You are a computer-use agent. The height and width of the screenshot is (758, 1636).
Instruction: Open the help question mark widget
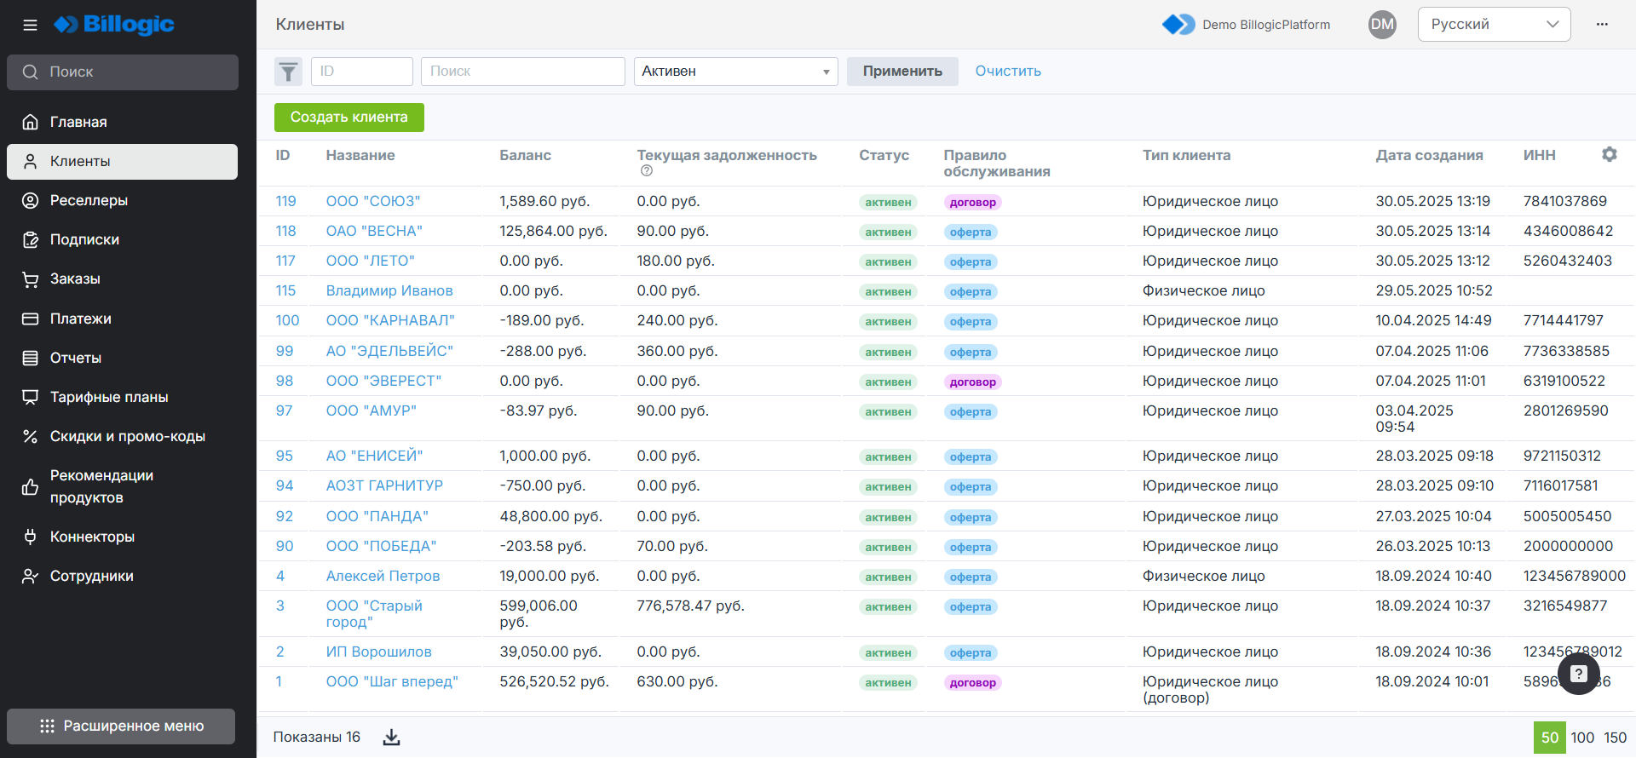1578,674
